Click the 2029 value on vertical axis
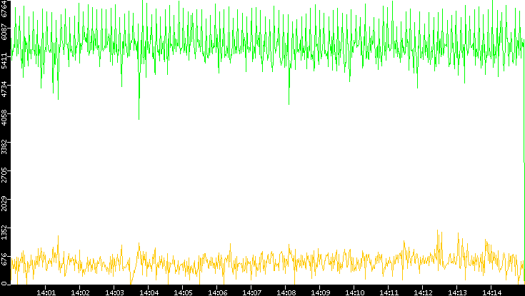 (4, 203)
